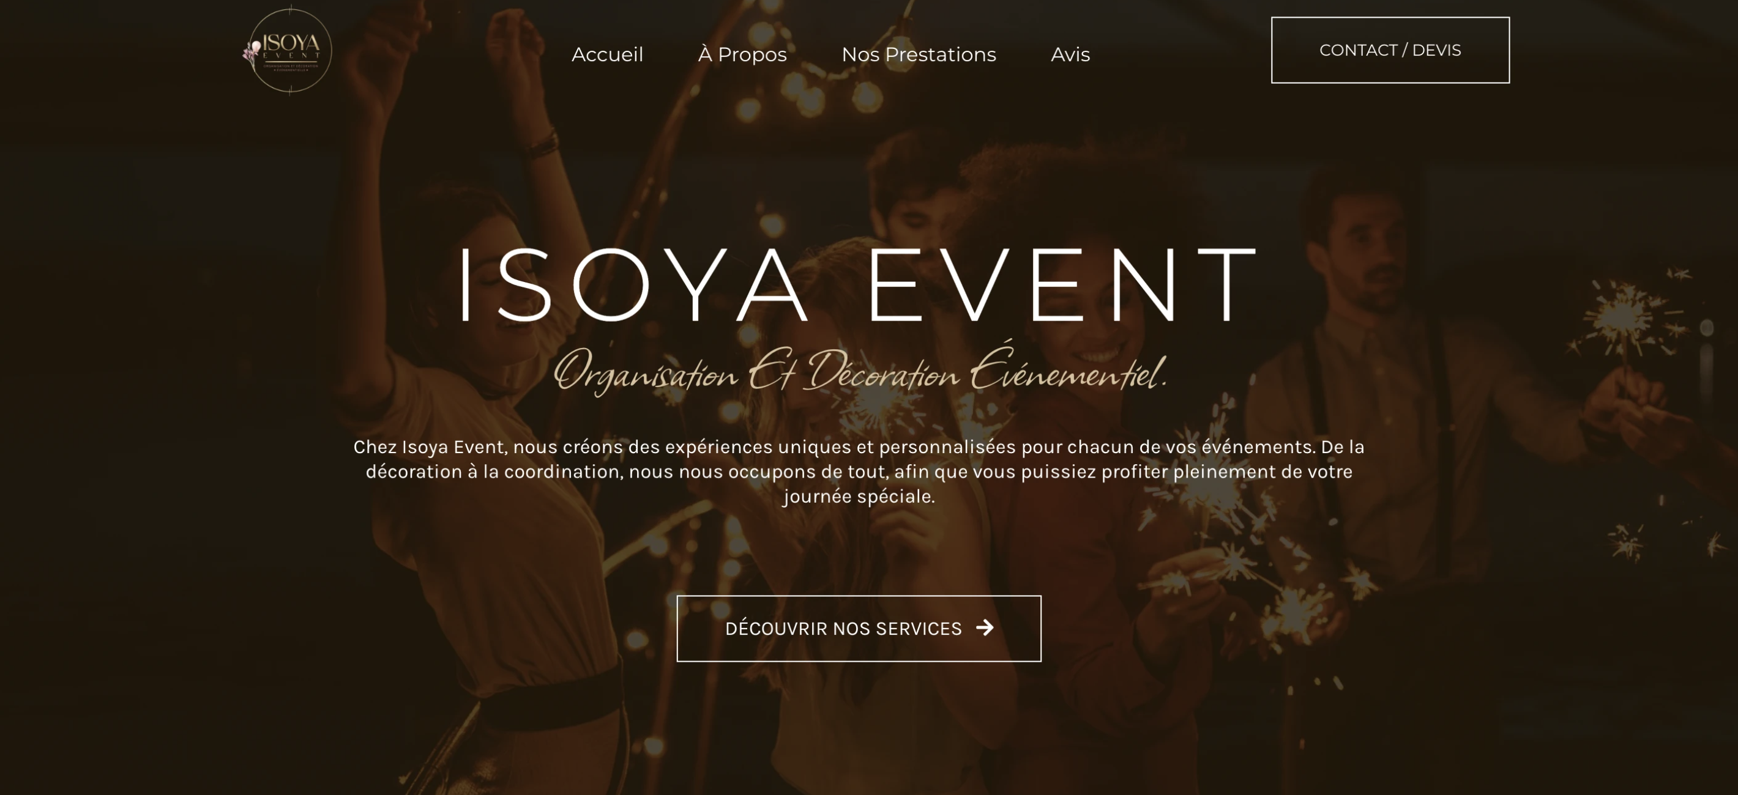Click the Isoya Event circular logo
The width and height of the screenshot is (1738, 795).
point(289,51)
